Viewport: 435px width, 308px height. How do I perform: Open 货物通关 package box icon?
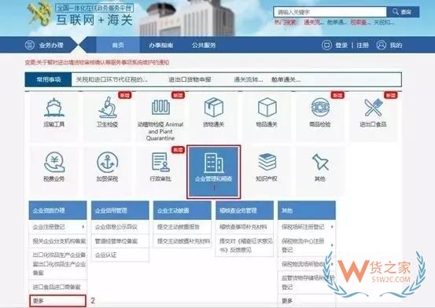coord(214,108)
